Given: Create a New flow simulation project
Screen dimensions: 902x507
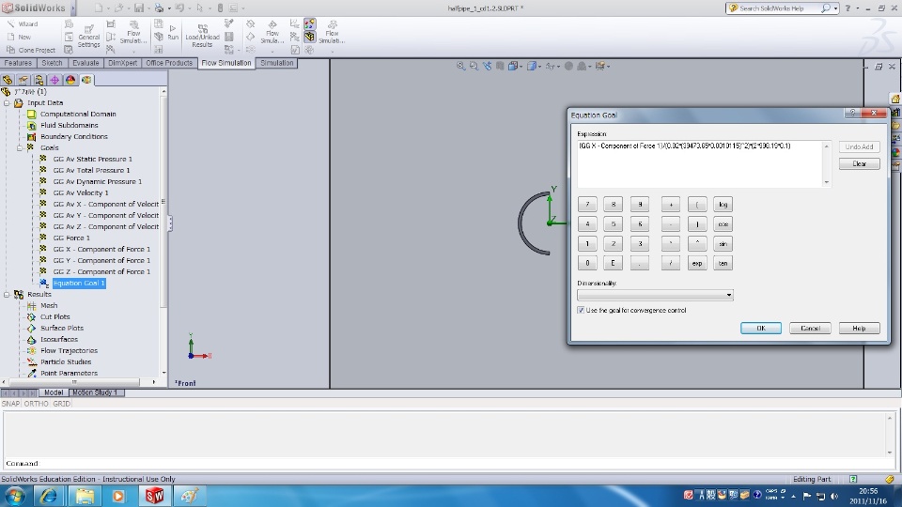Looking at the screenshot, I should pyautogui.click(x=19, y=37).
